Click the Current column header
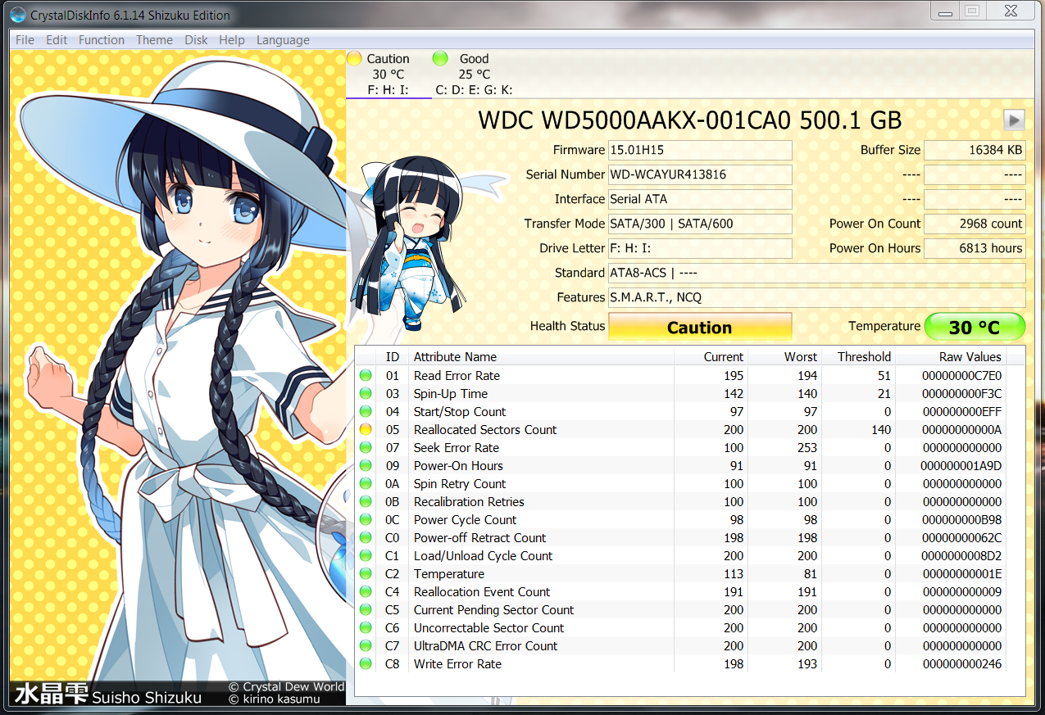Image resolution: width=1045 pixels, height=715 pixels. click(711, 356)
